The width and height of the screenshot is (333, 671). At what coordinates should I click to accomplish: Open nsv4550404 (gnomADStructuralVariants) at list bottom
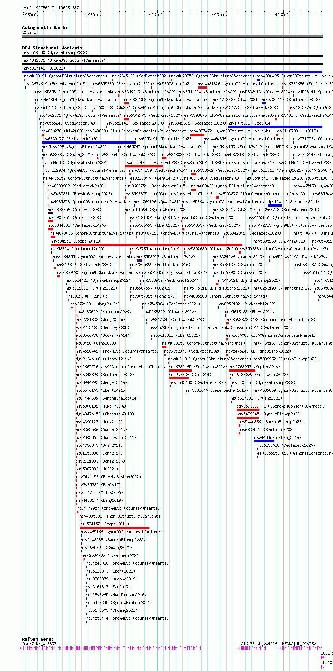click(x=128, y=619)
